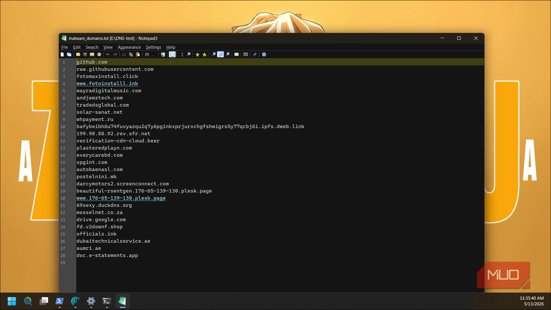Click the www.176-65-139-130.plesk.page link
The height and width of the screenshot is (310, 551).
point(121,198)
